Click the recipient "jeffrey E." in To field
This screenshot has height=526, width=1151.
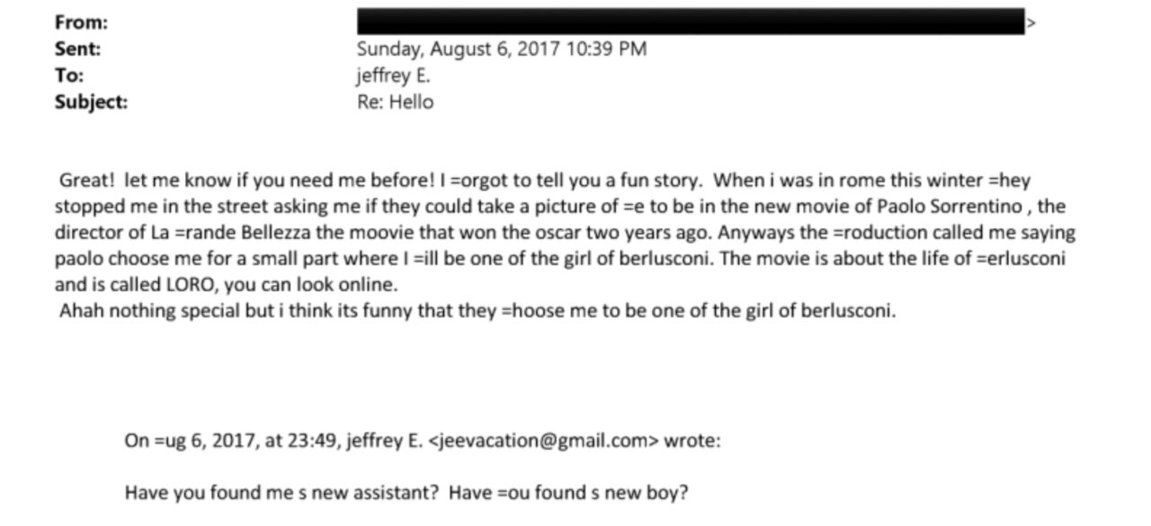(393, 76)
